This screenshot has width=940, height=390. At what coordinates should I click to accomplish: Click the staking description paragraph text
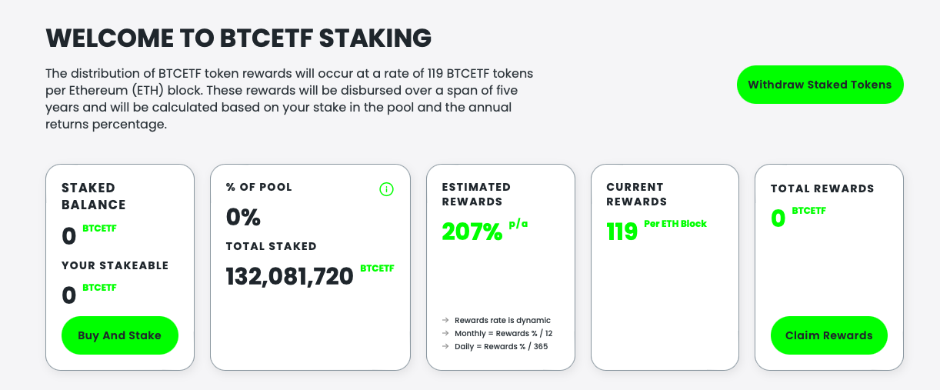coord(289,98)
